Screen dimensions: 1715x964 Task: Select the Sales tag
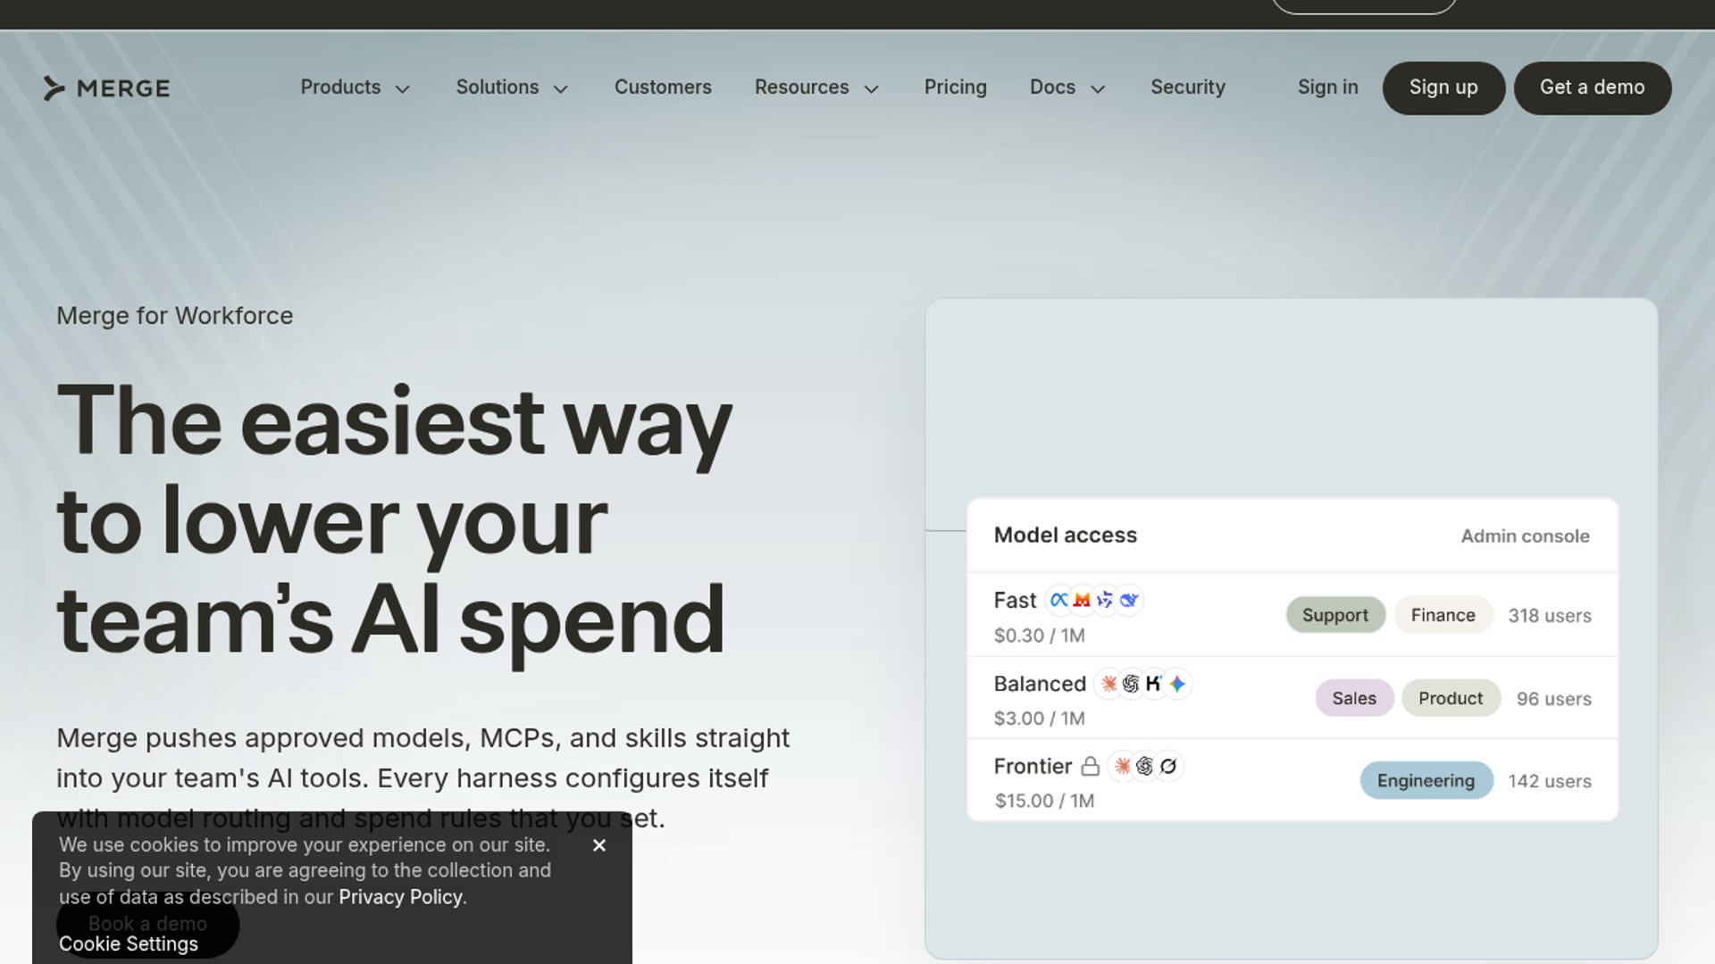tap(1354, 698)
